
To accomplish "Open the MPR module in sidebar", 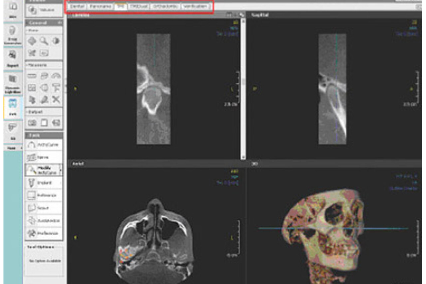I will [x=13, y=11].
